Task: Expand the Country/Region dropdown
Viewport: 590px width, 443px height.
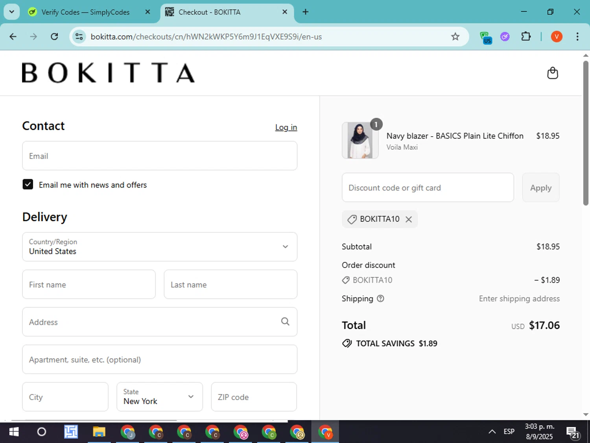Action: [x=160, y=247]
